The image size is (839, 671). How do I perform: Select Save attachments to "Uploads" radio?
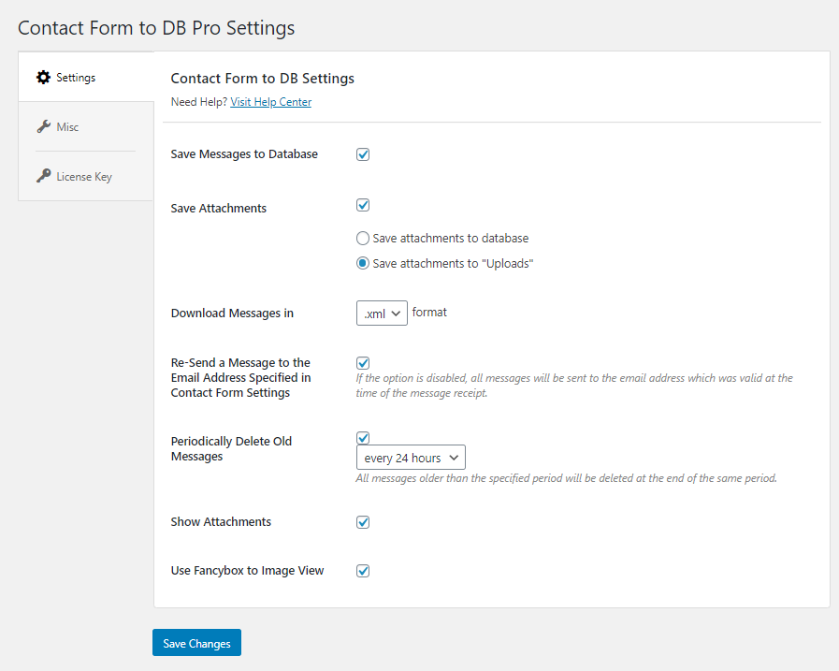click(363, 264)
